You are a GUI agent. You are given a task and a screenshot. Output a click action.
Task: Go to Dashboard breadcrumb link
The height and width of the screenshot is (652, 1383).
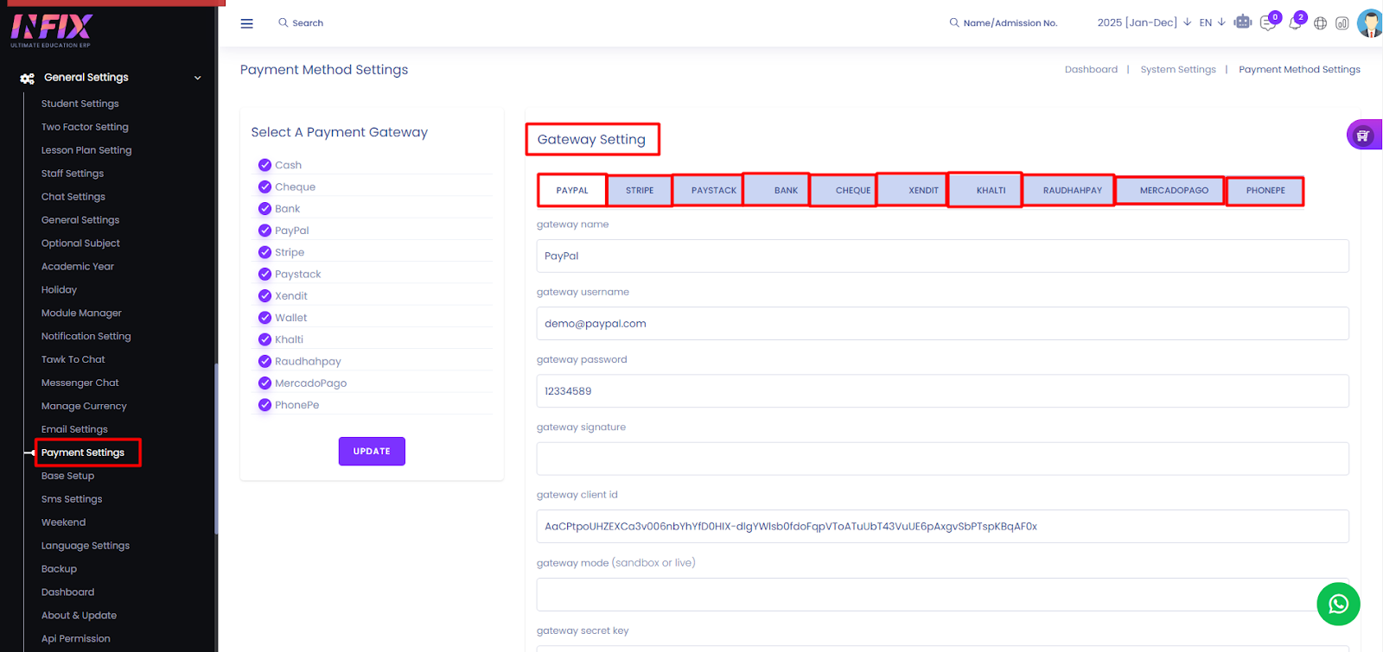coord(1091,70)
